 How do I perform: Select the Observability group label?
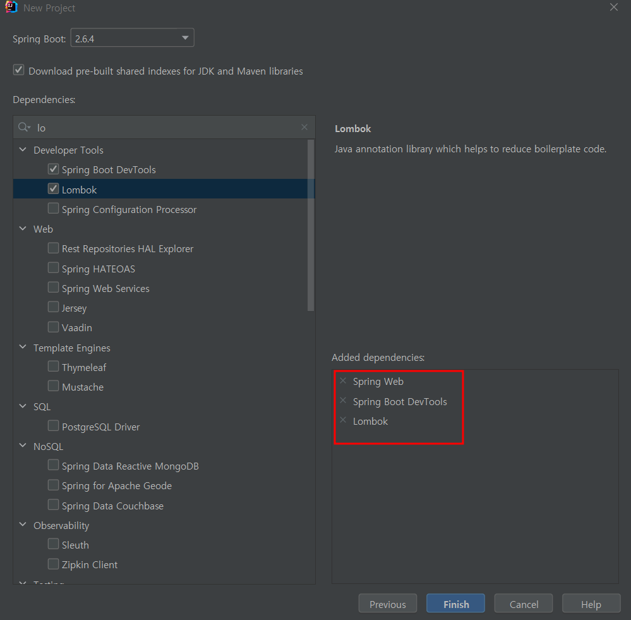[x=61, y=525]
